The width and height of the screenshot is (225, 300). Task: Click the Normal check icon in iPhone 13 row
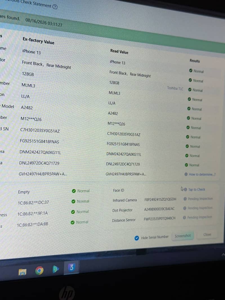click(191, 71)
